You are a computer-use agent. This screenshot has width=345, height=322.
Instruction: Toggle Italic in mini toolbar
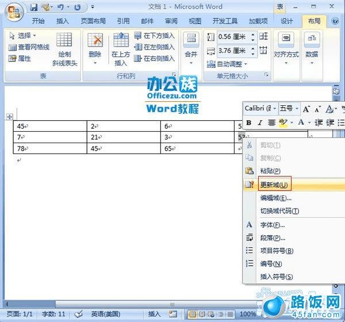click(260, 122)
